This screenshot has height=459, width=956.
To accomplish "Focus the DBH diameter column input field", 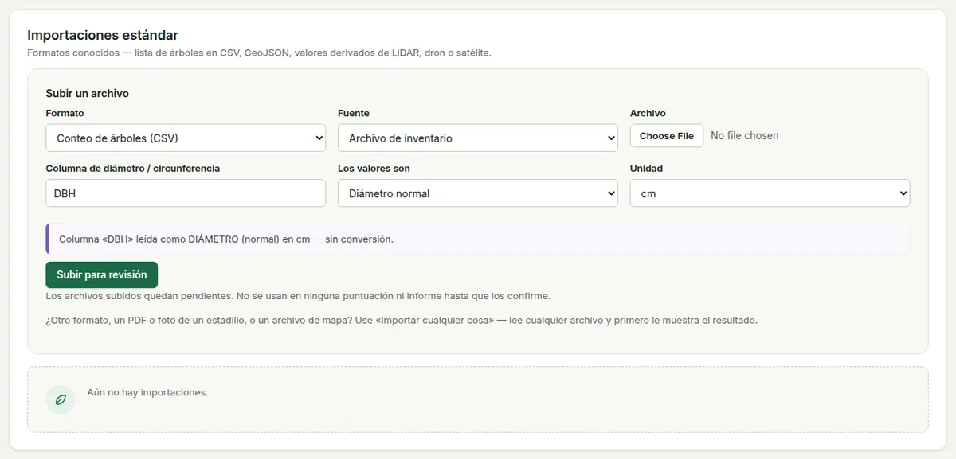I will pos(186,193).
